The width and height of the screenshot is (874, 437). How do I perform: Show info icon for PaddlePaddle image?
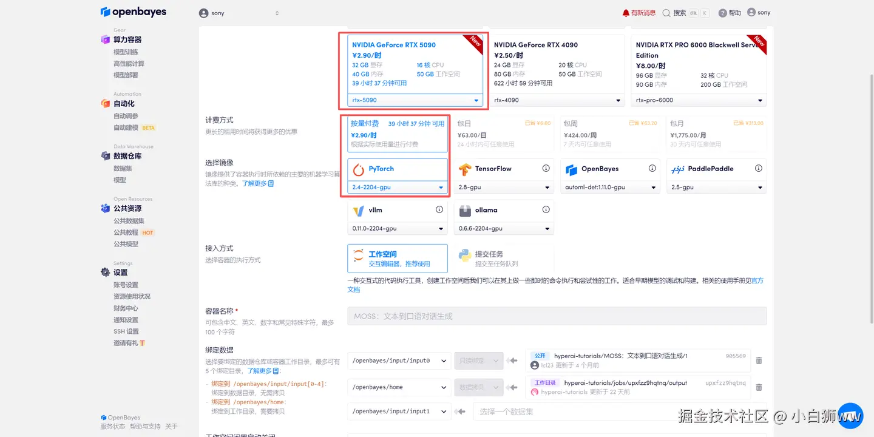pyautogui.click(x=759, y=169)
